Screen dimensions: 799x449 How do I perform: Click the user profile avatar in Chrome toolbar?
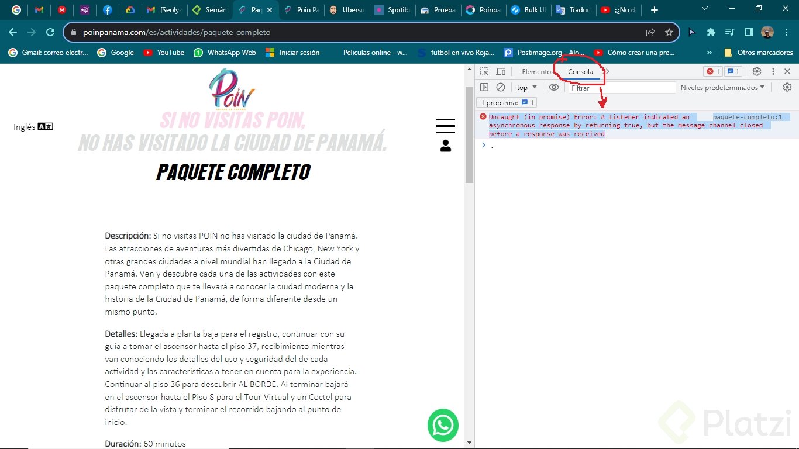(x=766, y=33)
